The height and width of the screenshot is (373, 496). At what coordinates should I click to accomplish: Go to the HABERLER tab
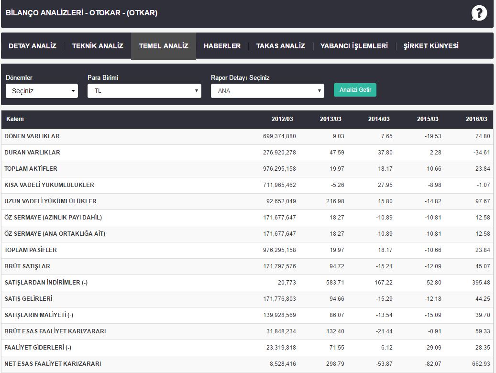(222, 46)
